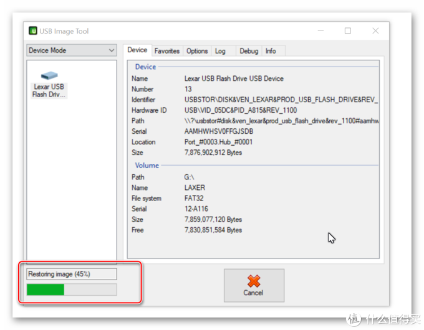Click the file system value 'FAT32'
The image size is (424, 330).
194,198
